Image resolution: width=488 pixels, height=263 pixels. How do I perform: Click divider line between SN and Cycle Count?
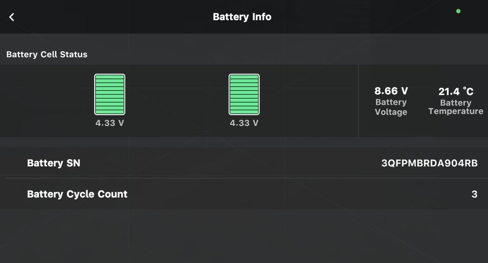tap(244, 178)
